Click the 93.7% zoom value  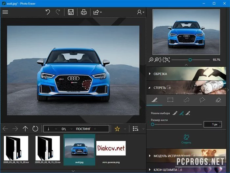(x=216, y=60)
